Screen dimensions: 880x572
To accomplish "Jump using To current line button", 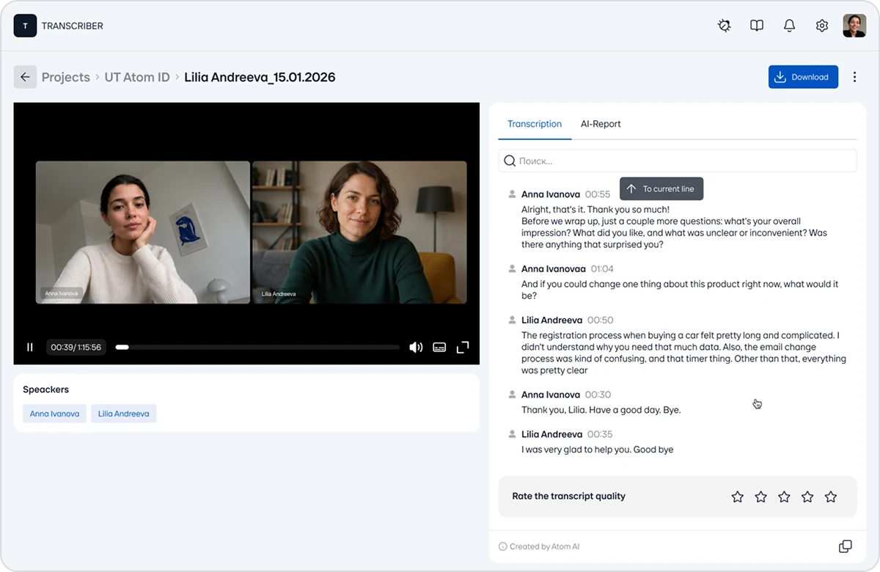I will click(661, 188).
